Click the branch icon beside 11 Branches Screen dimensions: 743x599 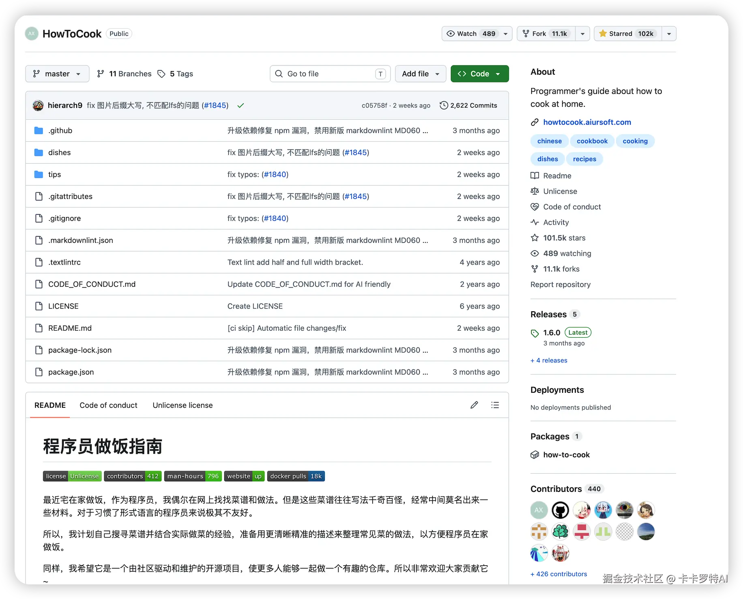coord(101,74)
